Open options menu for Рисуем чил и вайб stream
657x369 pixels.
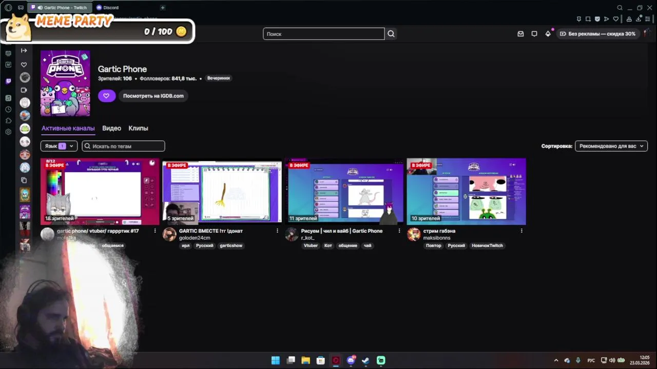point(399,231)
